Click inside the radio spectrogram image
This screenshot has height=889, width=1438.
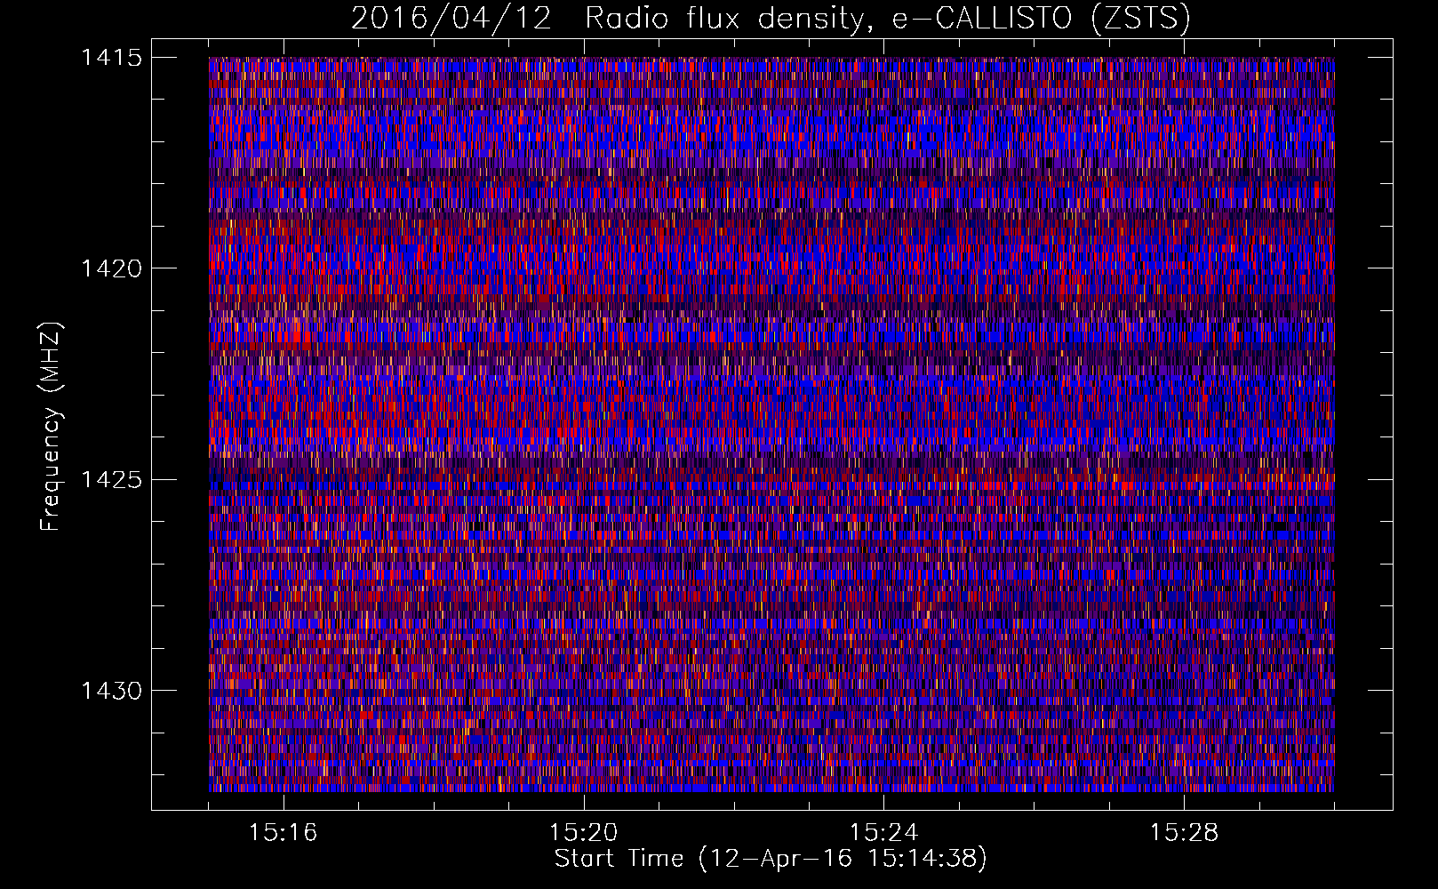[x=771, y=424]
